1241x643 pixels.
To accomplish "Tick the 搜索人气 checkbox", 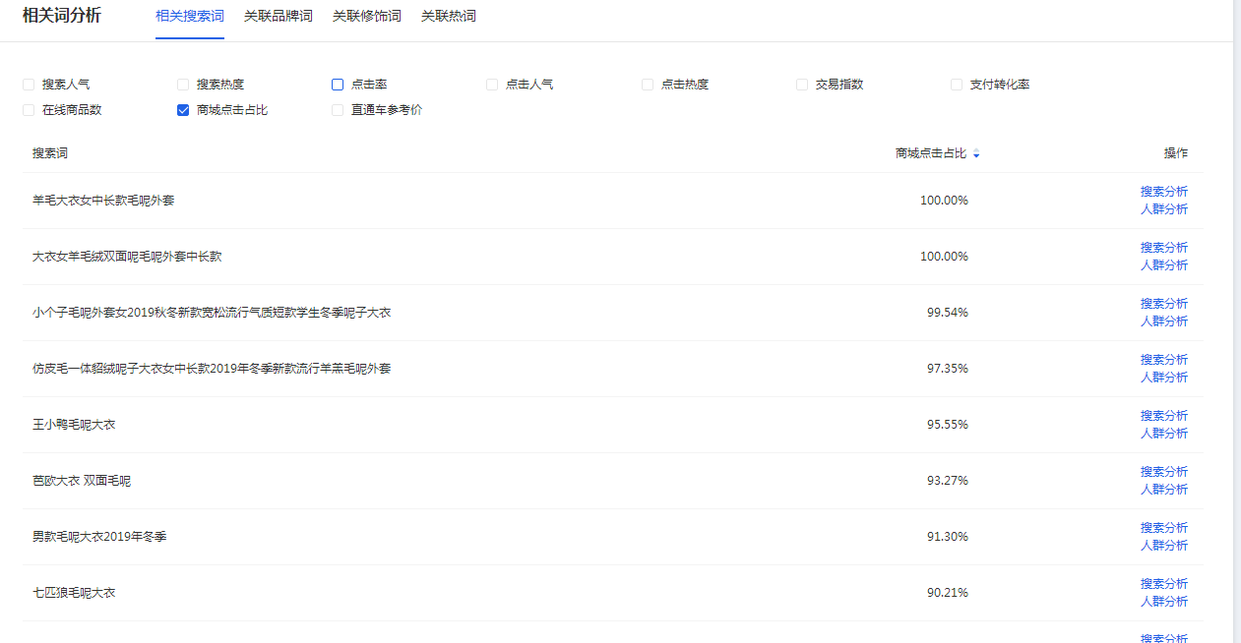I will pos(29,85).
